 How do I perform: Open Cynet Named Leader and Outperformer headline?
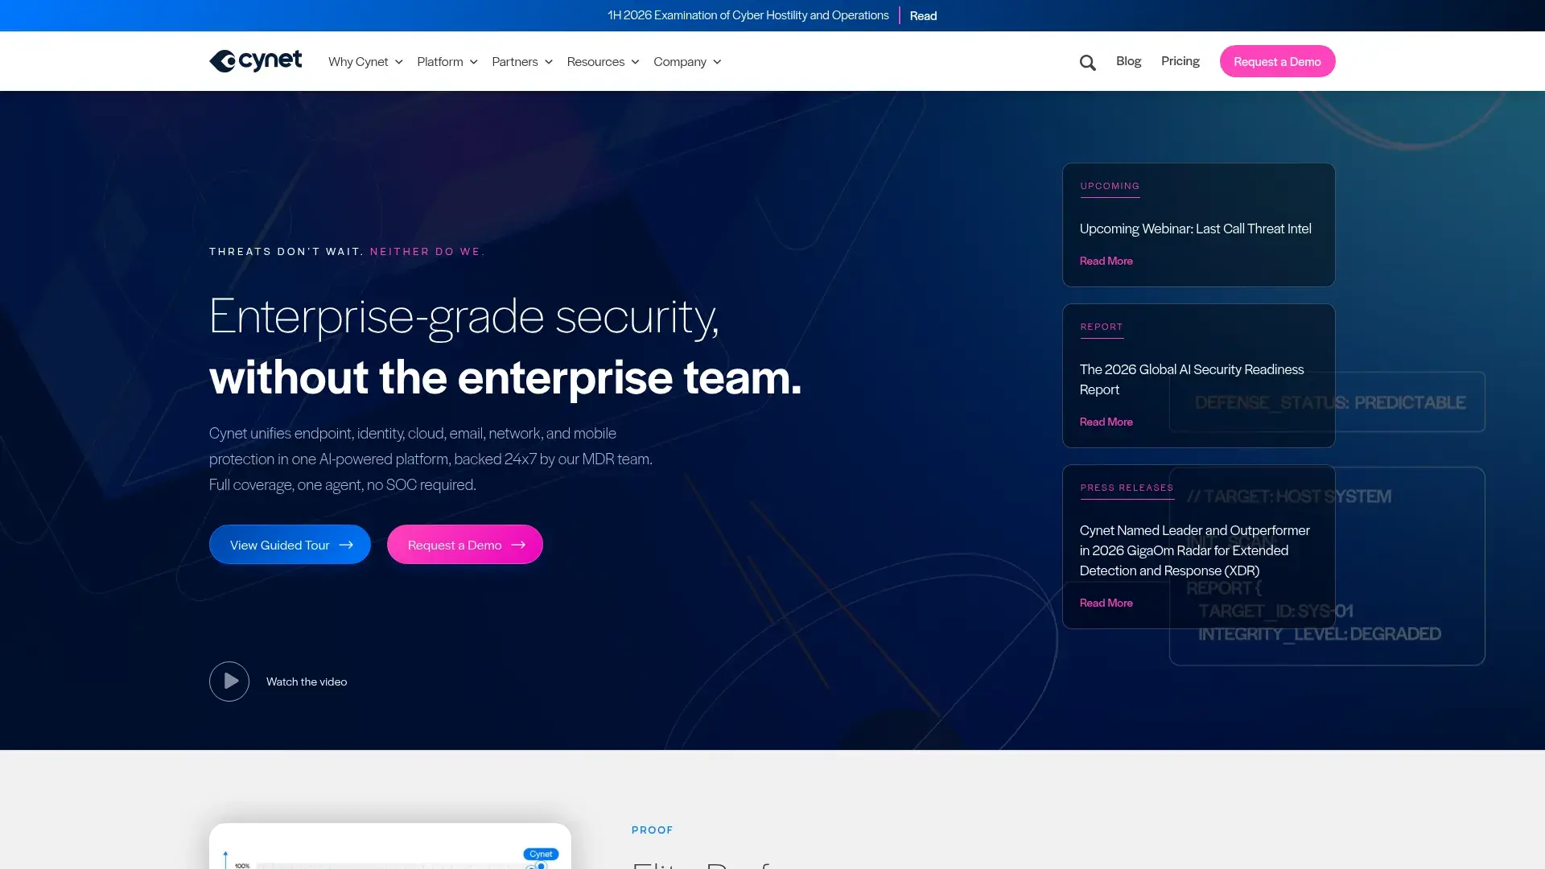[x=1194, y=550]
